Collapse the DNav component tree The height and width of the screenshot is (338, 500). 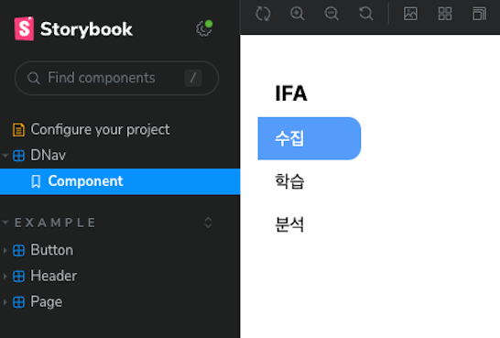click(5, 156)
